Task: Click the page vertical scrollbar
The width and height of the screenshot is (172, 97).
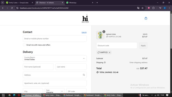Action: pyautogui.click(x=171, y=31)
